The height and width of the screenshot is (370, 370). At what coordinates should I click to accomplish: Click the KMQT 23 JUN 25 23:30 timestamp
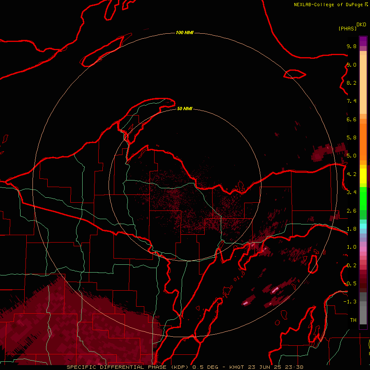tap(266, 367)
